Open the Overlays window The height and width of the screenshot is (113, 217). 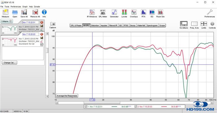(x=134, y=13)
